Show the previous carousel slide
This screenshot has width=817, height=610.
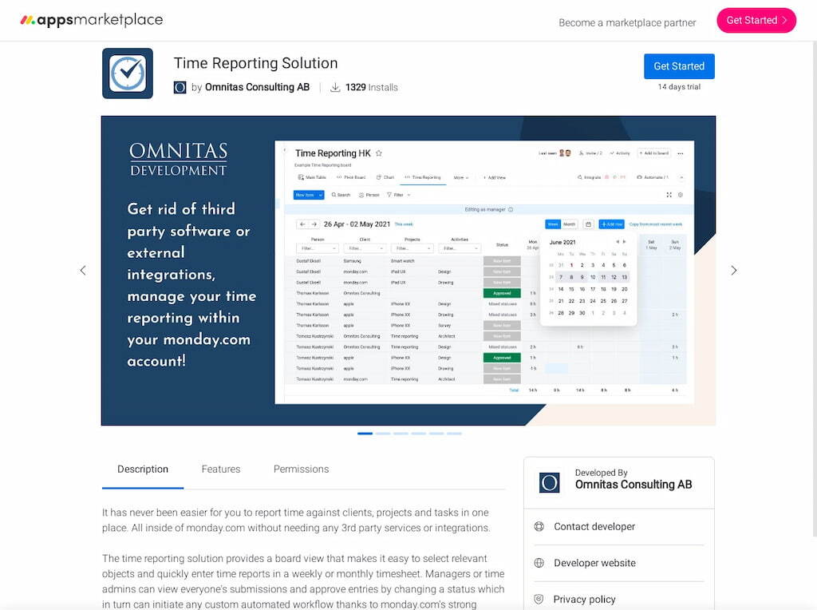point(83,271)
